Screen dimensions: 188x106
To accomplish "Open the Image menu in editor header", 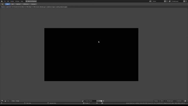I will pos(18,101).
